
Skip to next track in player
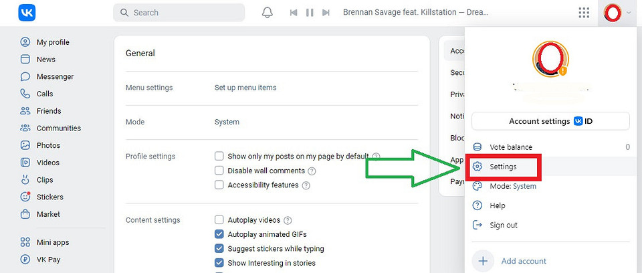[x=326, y=13]
